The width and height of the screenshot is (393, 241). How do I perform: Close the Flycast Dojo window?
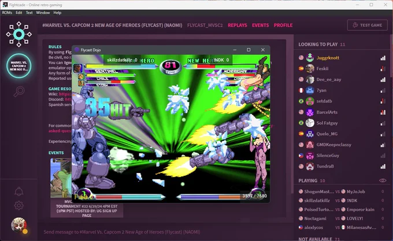[262, 50]
